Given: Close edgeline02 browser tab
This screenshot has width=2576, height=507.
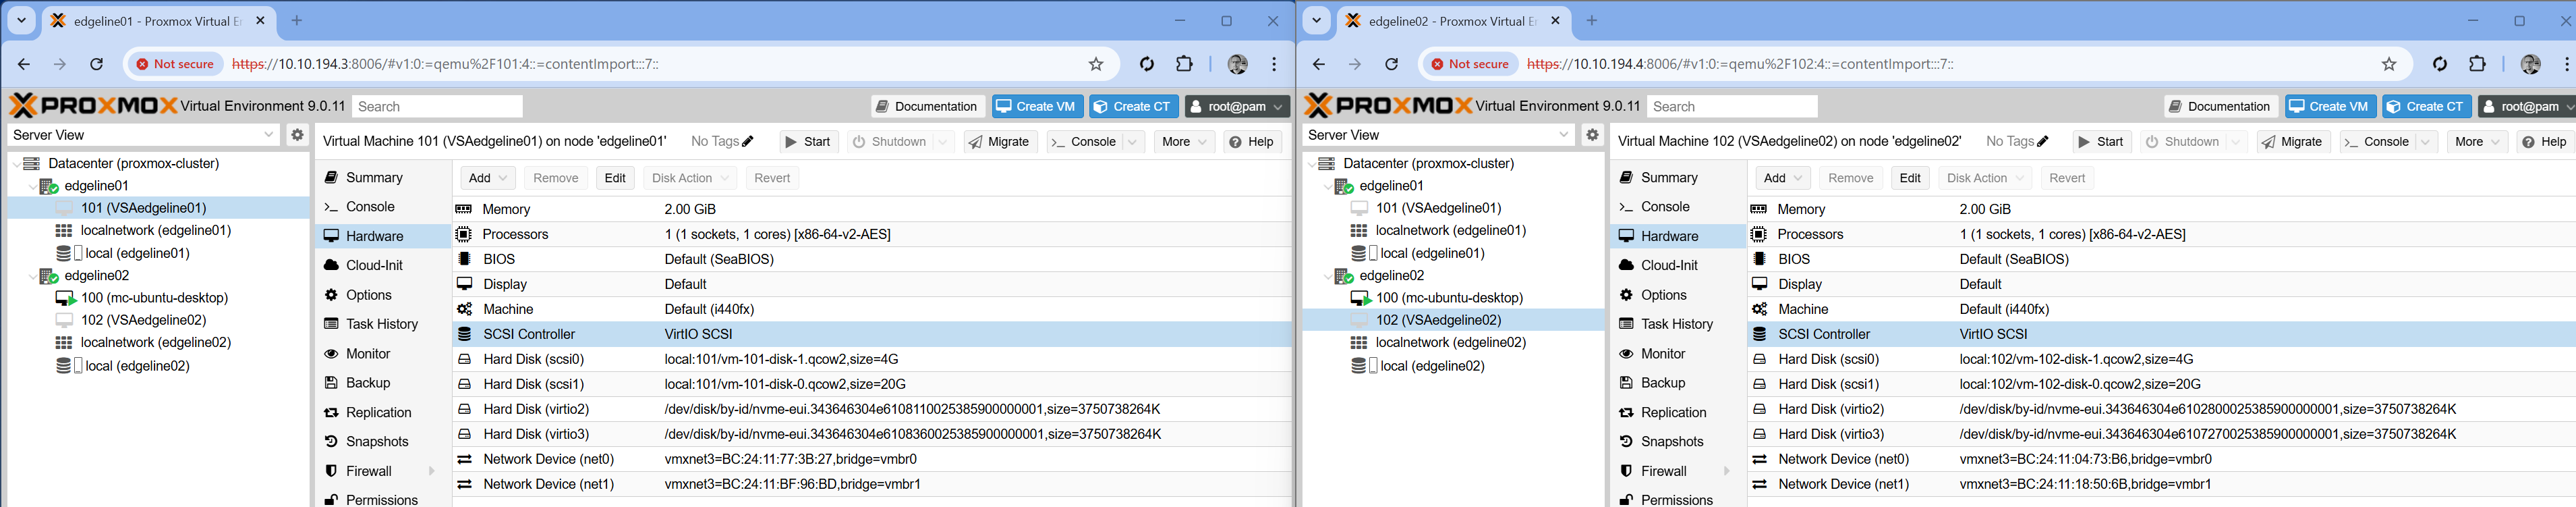Looking at the screenshot, I should (1555, 20).
